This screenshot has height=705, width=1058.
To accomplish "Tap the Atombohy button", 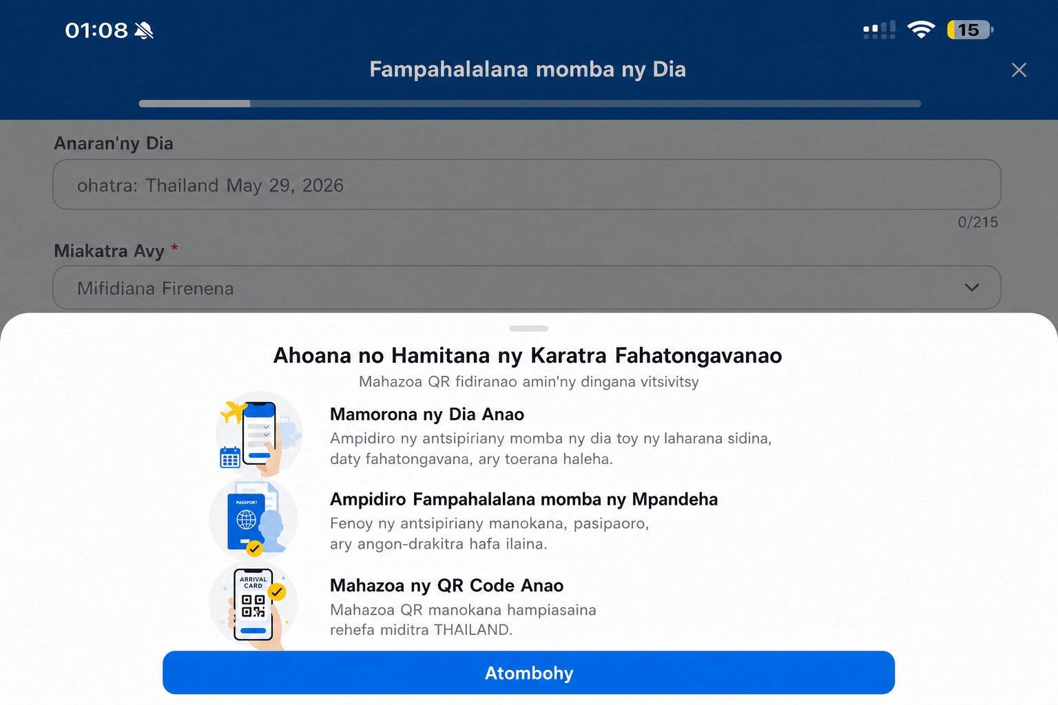I will pos(528,673).
